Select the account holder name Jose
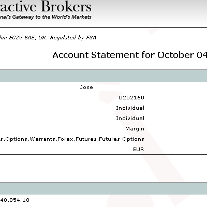Viewport: 207px width, 207px height. (86, 87)
